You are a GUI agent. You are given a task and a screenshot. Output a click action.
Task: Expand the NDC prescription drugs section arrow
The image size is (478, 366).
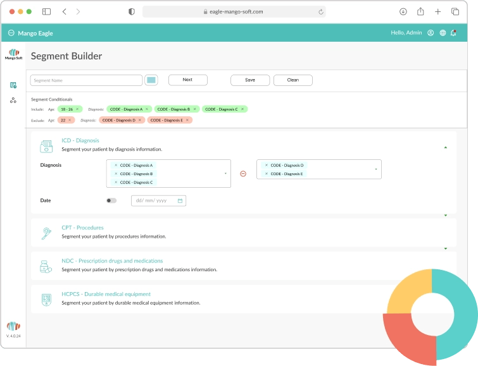pos(445,248)
